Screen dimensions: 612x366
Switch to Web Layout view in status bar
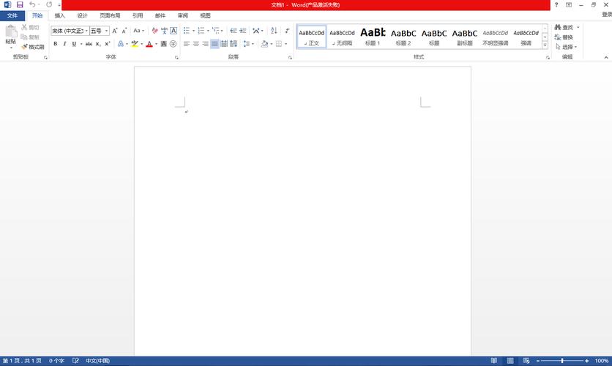(526, 361)
